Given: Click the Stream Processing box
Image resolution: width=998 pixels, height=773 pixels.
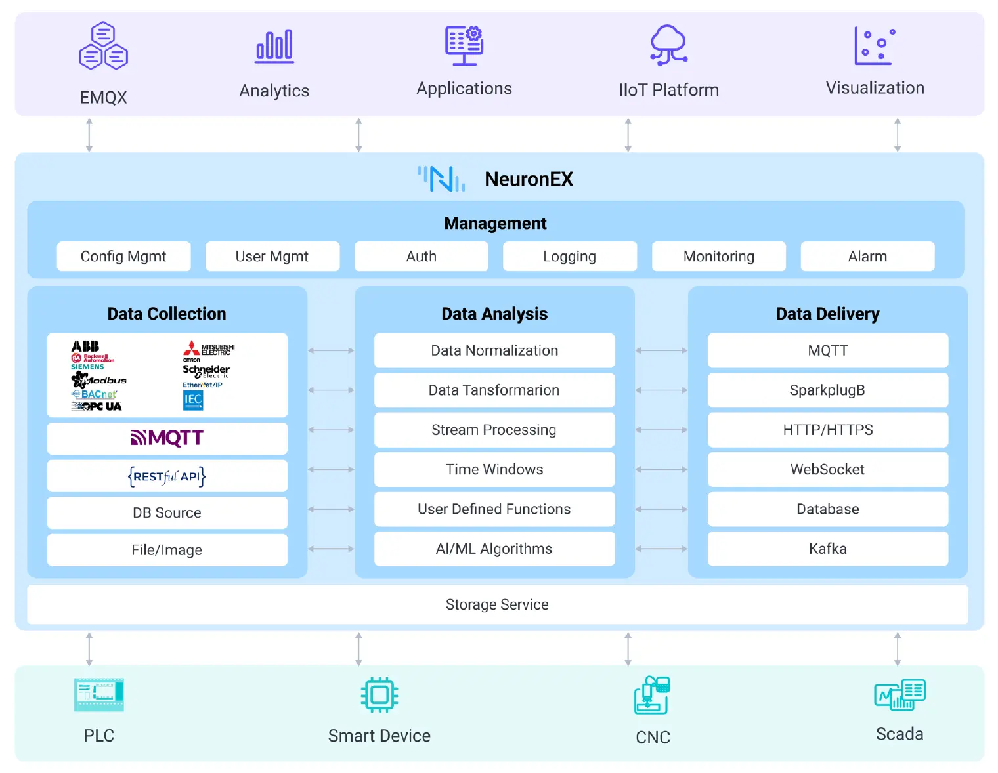Looking at the screenshot, I should tap(494, 430).
